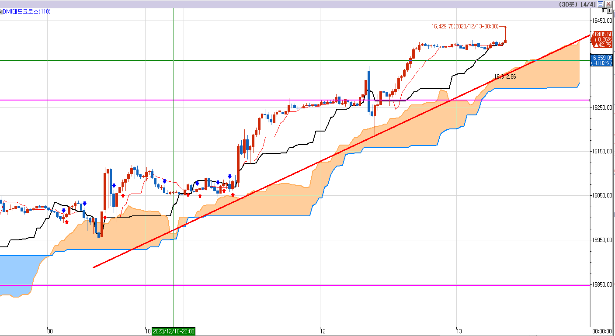Click the green 2023/12/10-22:00 crosshair date label
Screen dimensions: 615x336
[174, 331]
